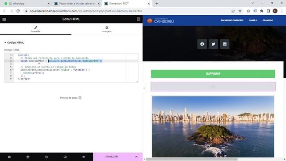Open BALNEÁRIO CAMBORIÚ nav menu item
The height and width of the screenshot is (161, 286).
click(x=232, y=20)
